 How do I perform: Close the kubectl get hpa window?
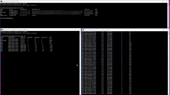click(79, 30)
